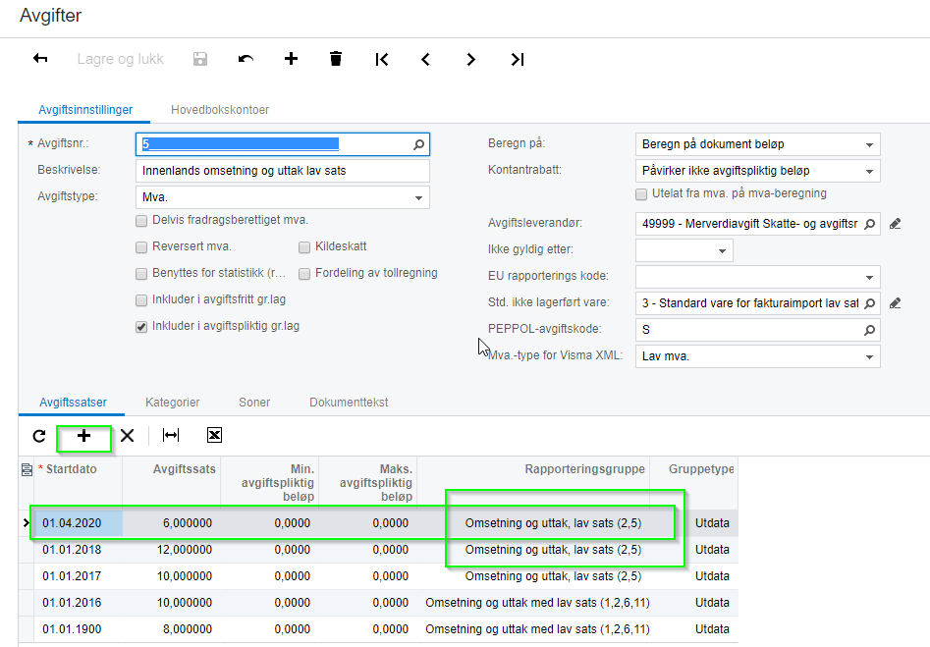930x647 pixels.
Task: Go to the next record arrow
Action: (x=471, y=59)
